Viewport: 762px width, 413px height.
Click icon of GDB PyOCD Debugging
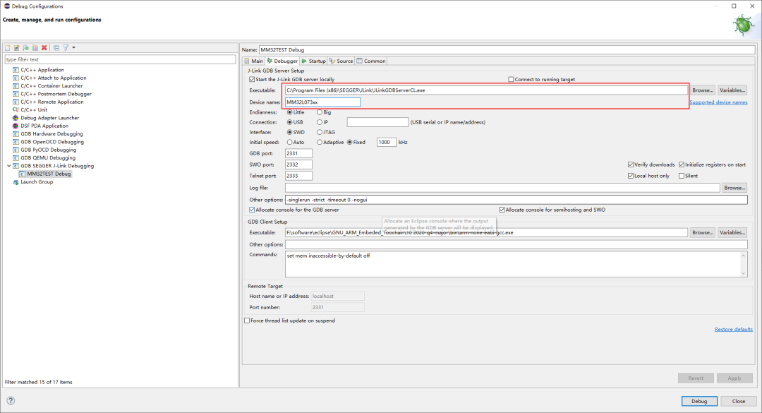pos(16,150)
